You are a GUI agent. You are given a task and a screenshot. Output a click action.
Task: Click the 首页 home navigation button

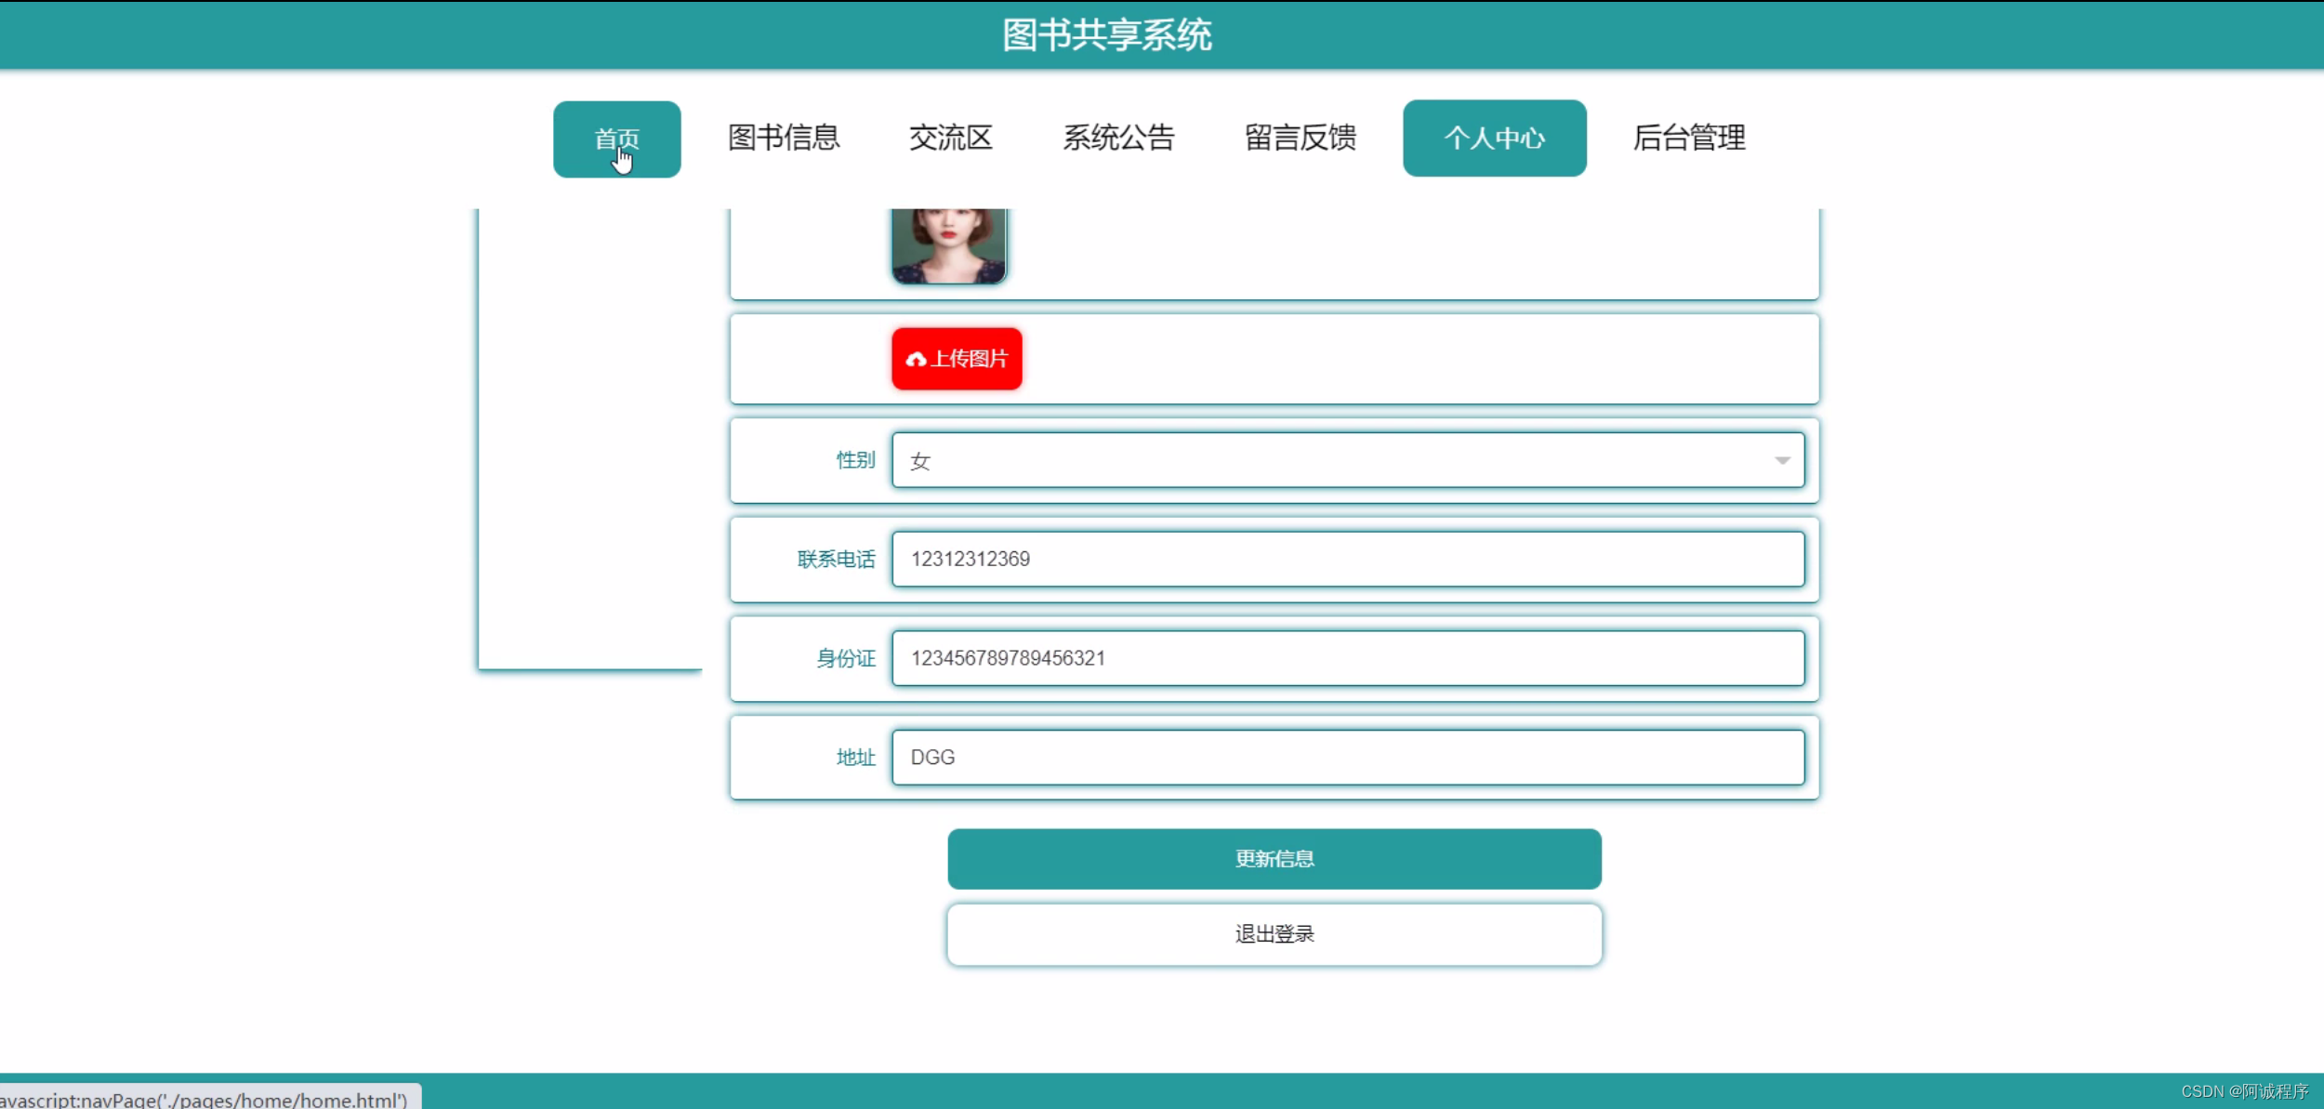(x=616, y=138)
